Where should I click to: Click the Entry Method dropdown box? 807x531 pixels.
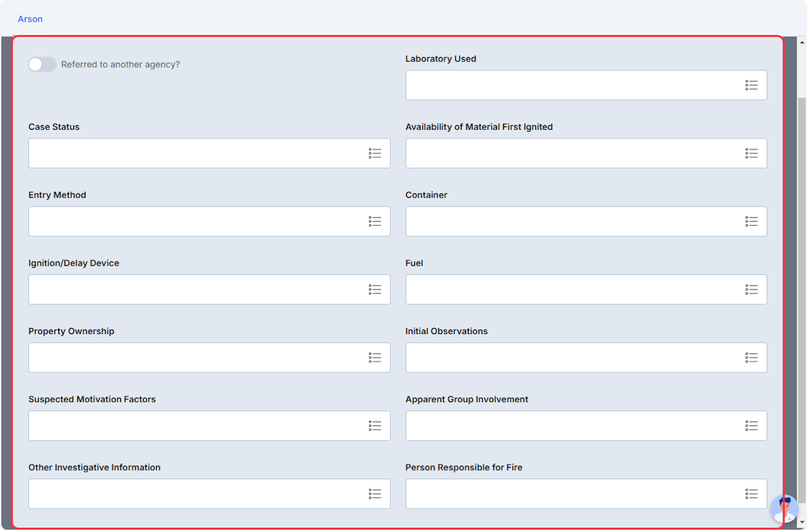coord(209,221)
